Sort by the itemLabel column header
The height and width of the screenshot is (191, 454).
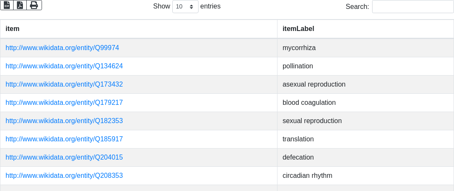tap(298, 29)
